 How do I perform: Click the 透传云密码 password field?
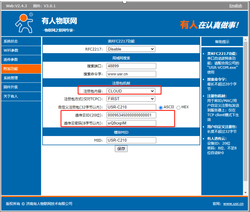pyautogui.click(x=131, y=123)
